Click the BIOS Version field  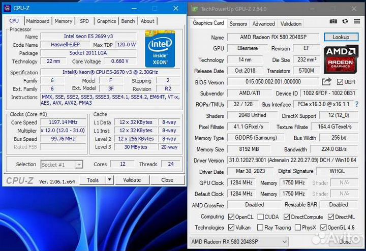tap(273, 82)
